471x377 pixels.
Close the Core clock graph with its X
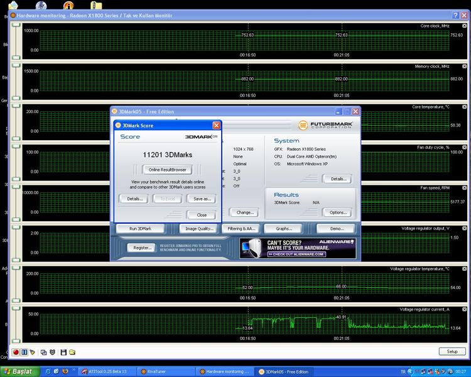464,26
